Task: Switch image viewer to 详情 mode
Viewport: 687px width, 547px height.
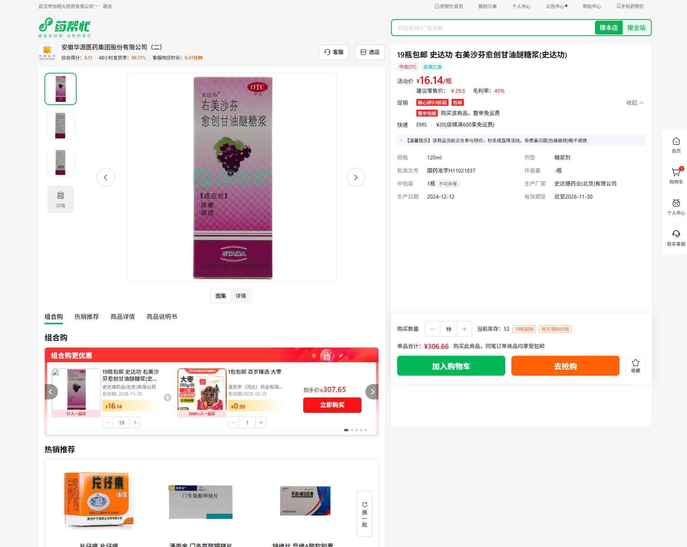Action: click(x=241, y=296)
